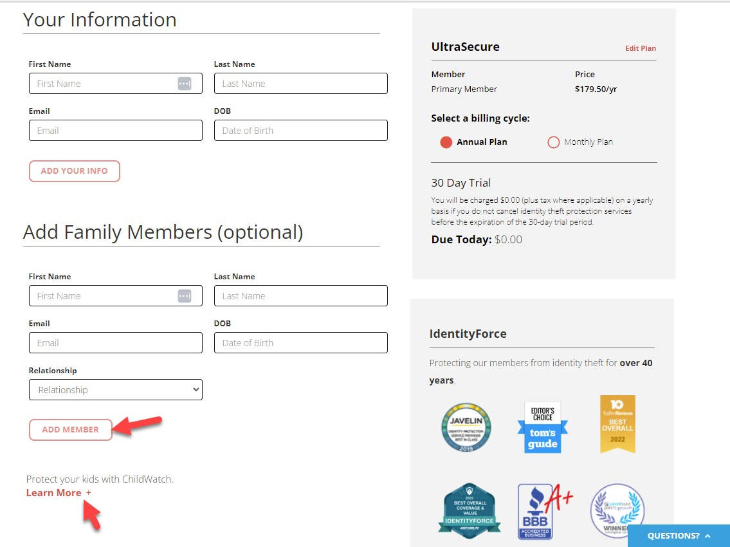This screenshot has height=547, width=730.
Task: Expand the Questions? chat panel
Action: point(679,536)
